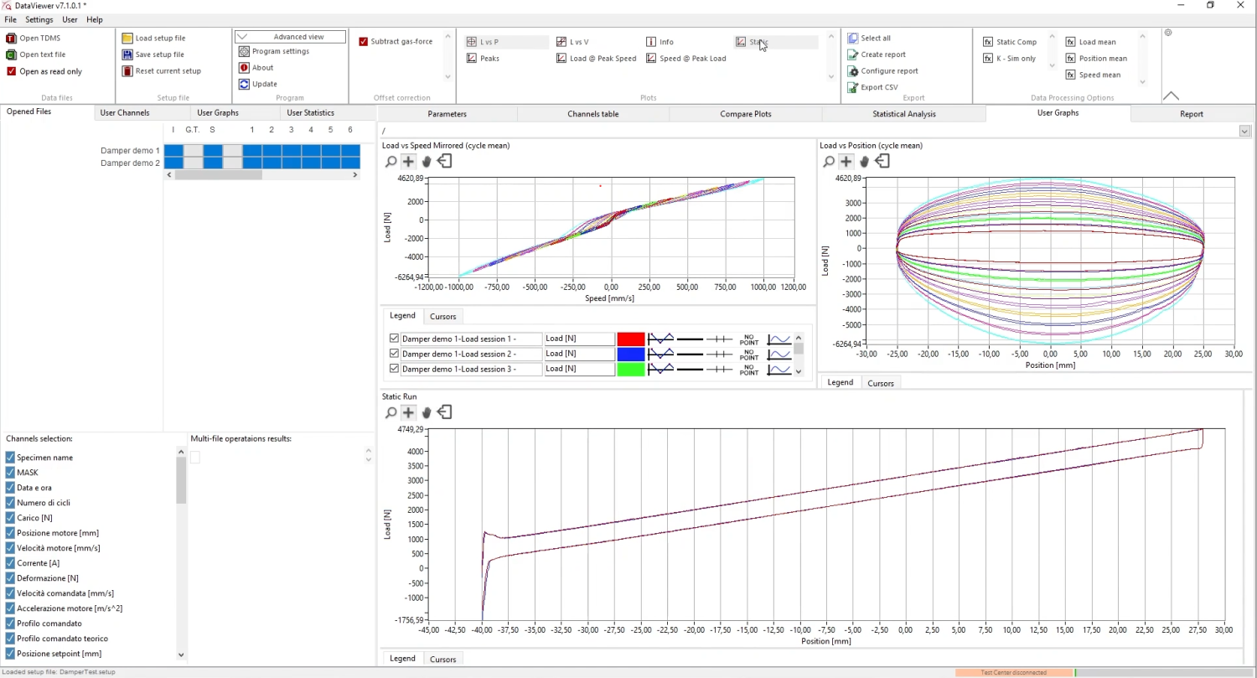Switch to the Compare Plots tab
The height and width of the screenshot is (678, 1257).
744,113
